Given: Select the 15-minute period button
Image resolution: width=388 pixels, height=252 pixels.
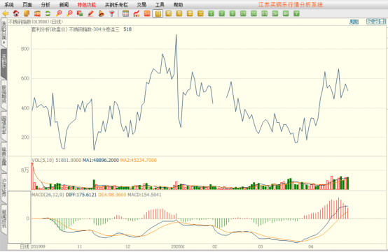Looking at the screenshot, I should (243, 13).
